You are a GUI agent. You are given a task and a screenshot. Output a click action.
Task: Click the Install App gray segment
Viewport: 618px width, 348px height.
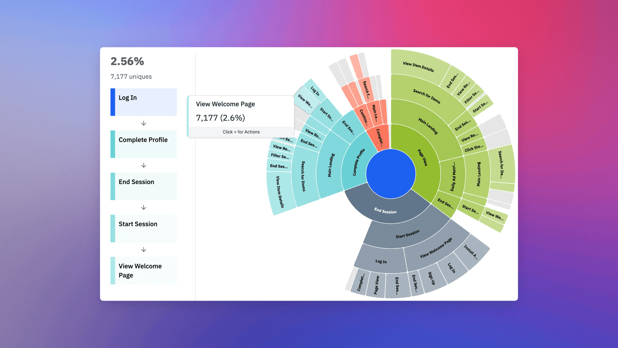[472, 252]
